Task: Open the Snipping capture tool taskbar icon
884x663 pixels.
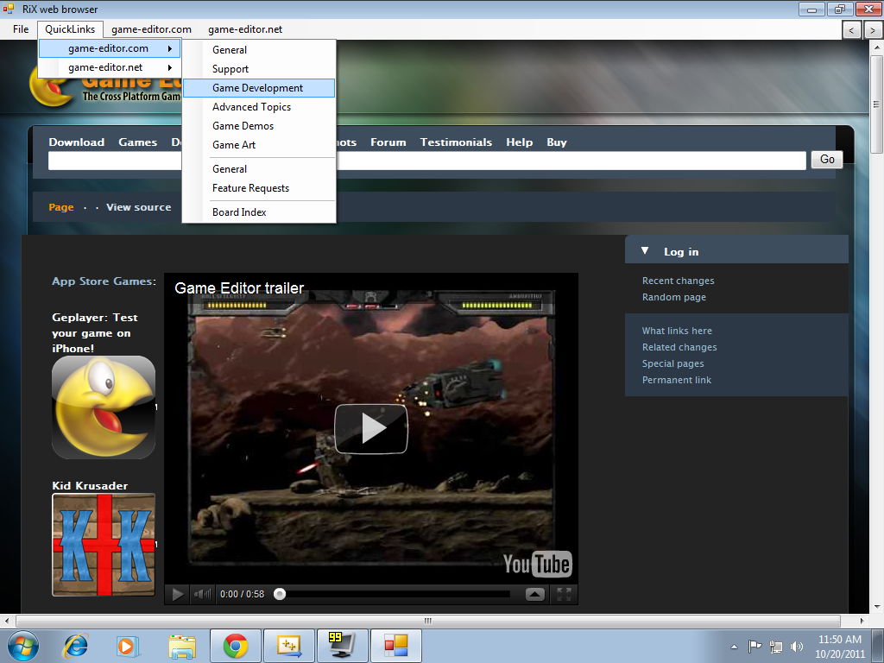Action: (289, 646)
